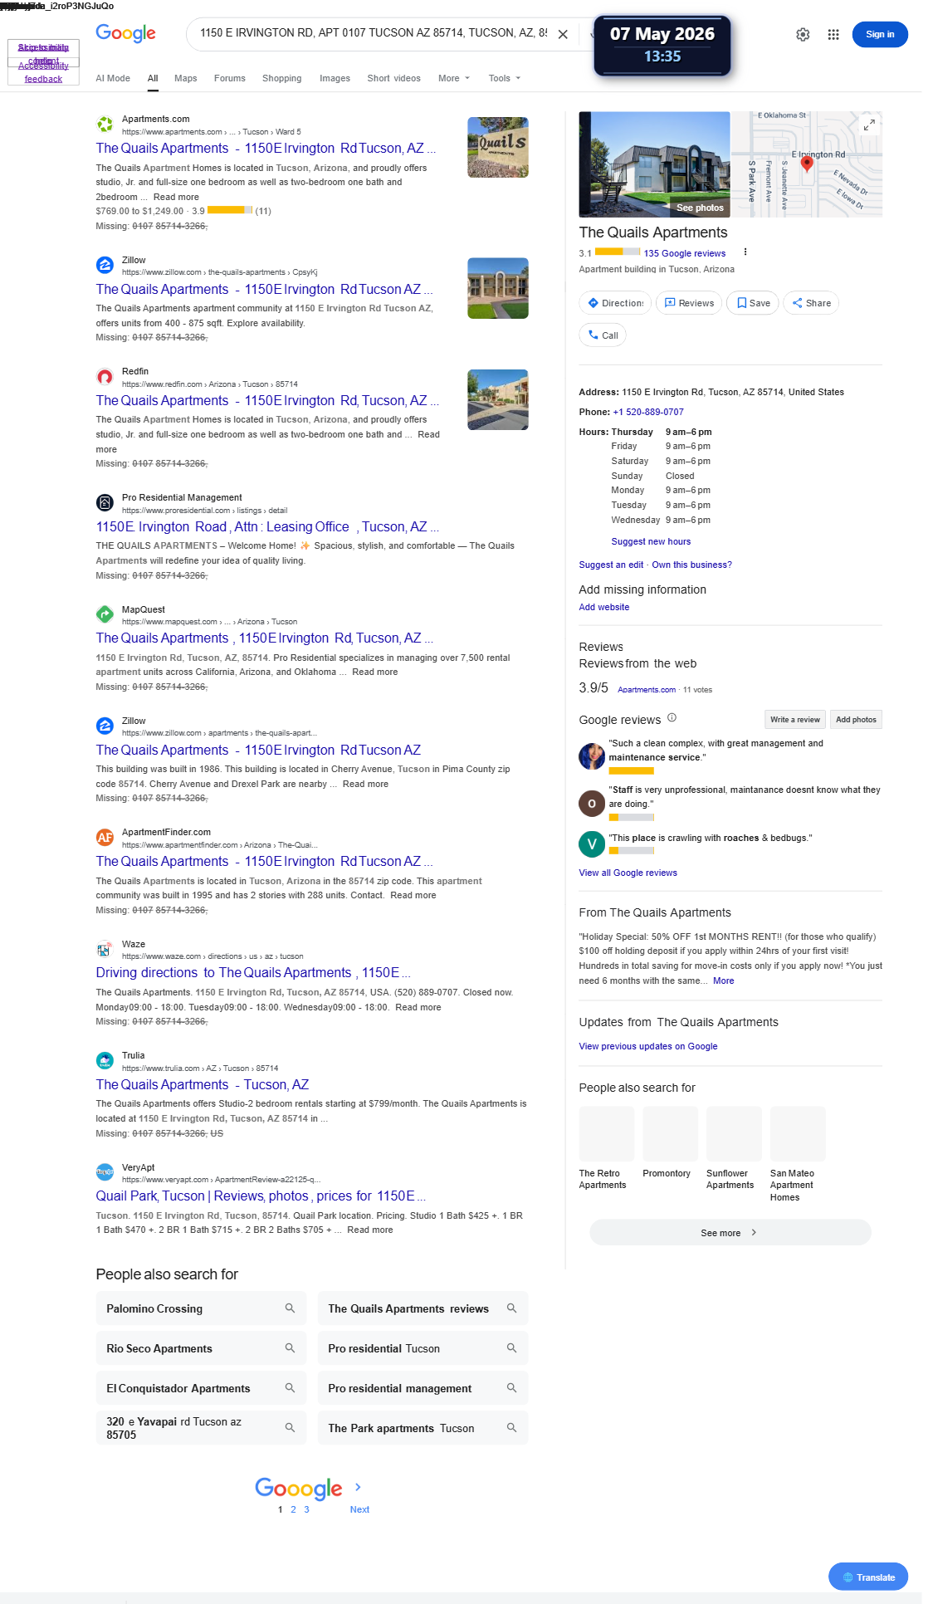Click Suggest new hours link

click(x=651, y=541)
